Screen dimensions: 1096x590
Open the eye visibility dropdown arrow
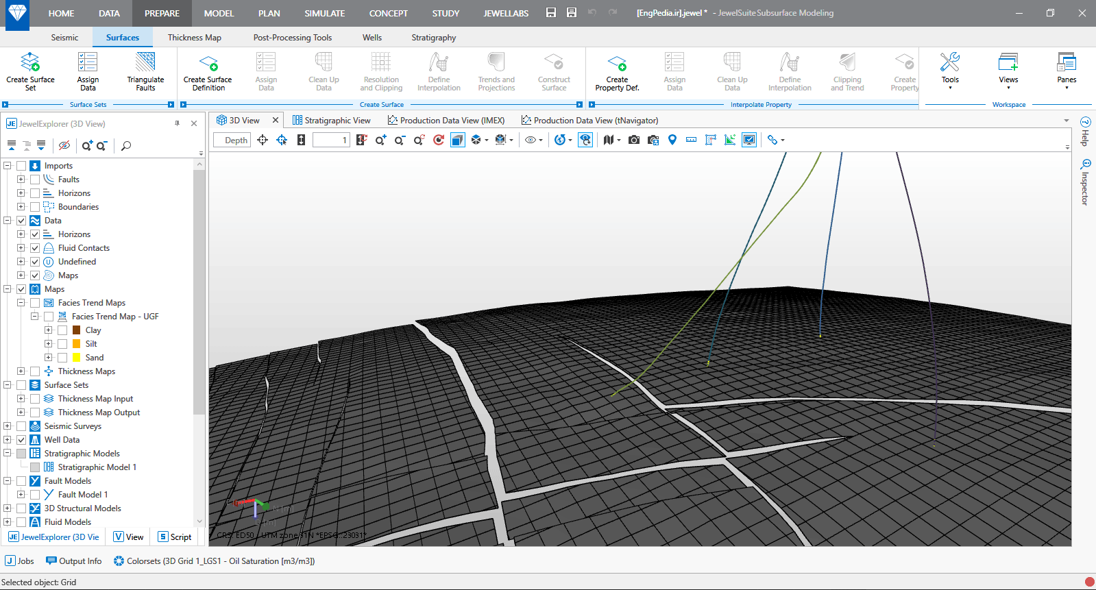click(541, 140)
